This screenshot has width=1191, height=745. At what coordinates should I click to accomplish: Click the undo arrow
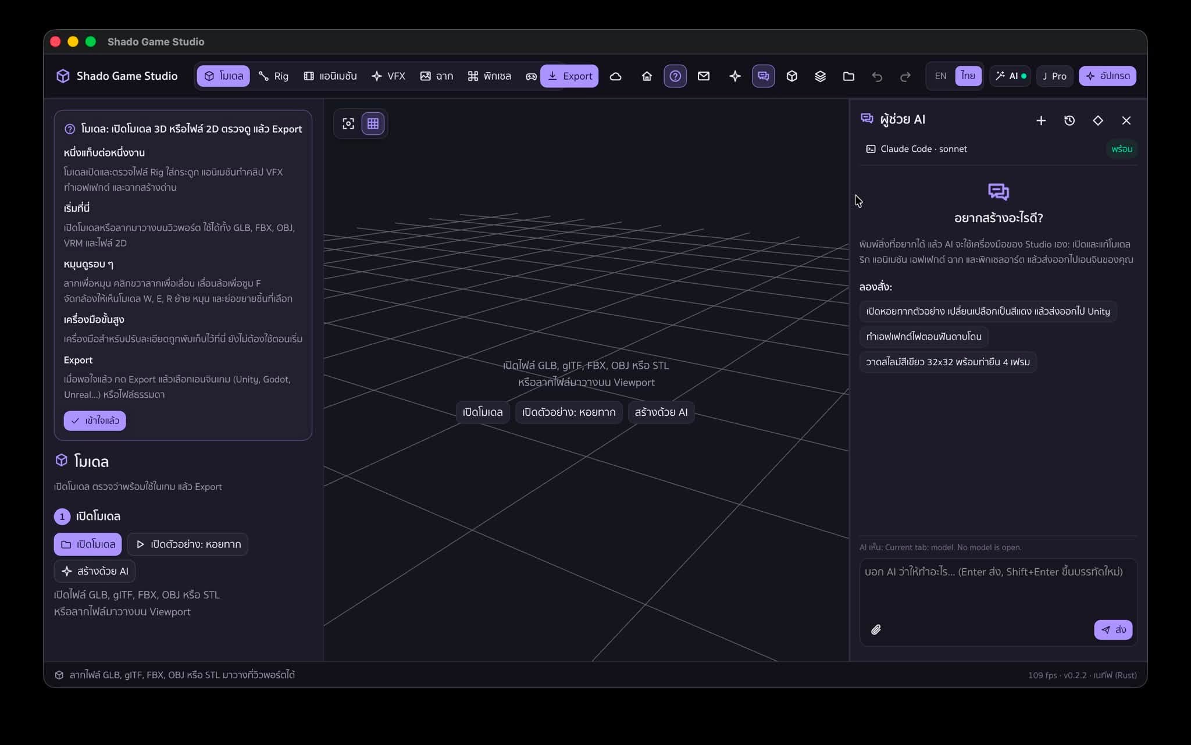tap(878, 76)
